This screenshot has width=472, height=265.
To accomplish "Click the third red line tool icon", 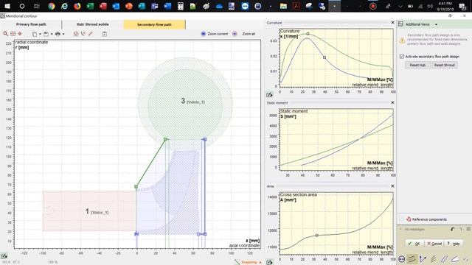I will tap(90, 34).
